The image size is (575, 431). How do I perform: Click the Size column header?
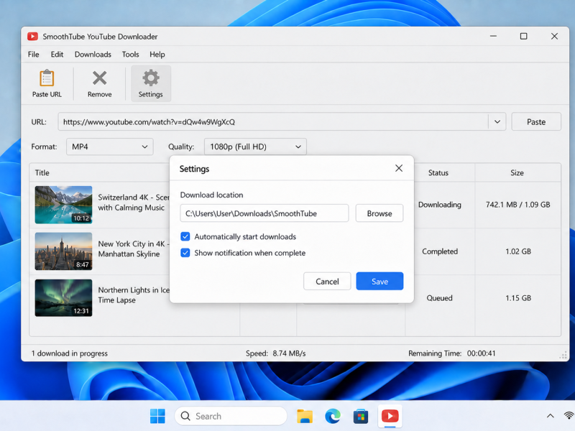[x=517, y=172]
